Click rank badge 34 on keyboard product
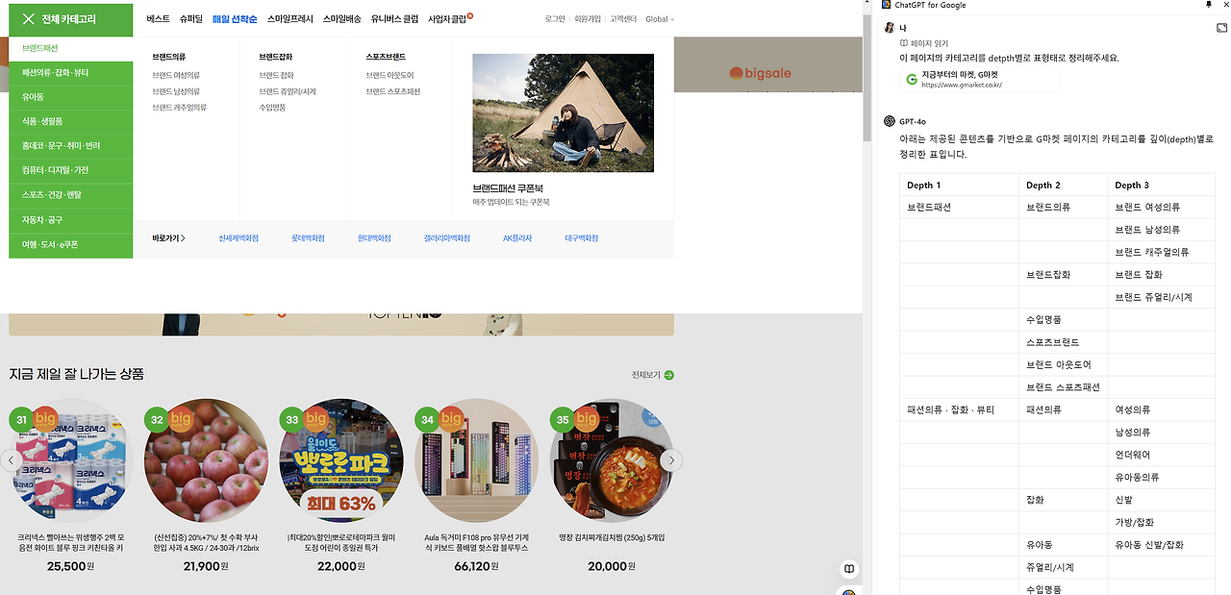This screenshot has height=595, width=1231. (x=427, y=419)
